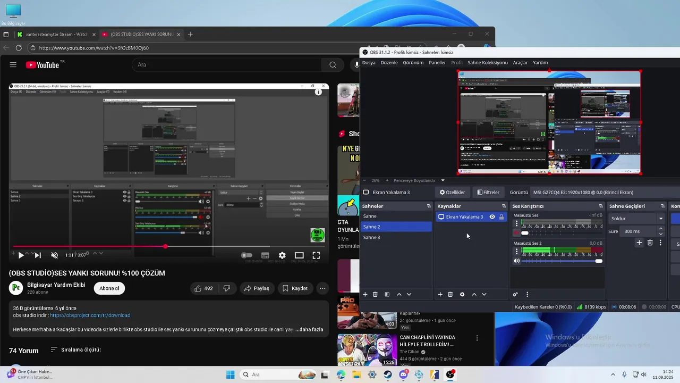Click the 300 ms duration field
The height and width of the screenshot is (383, 680).
(x=639, y=231)
